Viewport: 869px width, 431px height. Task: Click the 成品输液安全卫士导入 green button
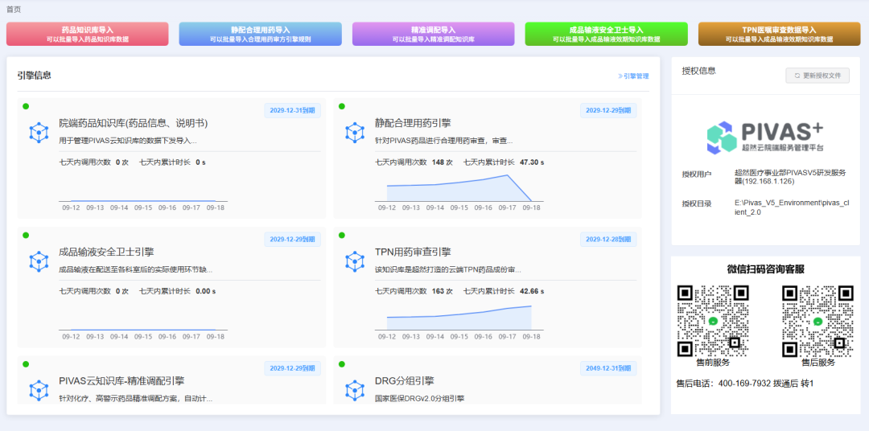tap(606, 34)
